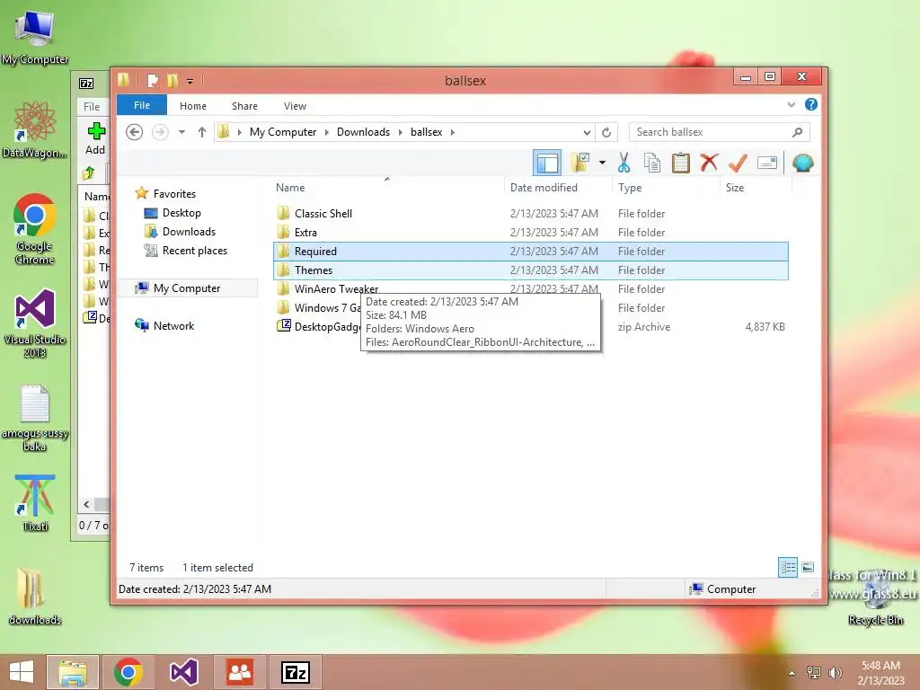
Task: Expand the arrow after My Computer breadcrumb
Action: pyautogui.click(x=327, y=132)
